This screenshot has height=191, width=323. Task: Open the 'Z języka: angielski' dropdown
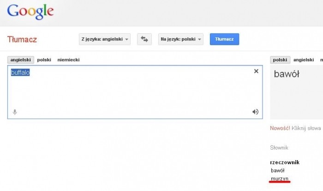point(105,39)
